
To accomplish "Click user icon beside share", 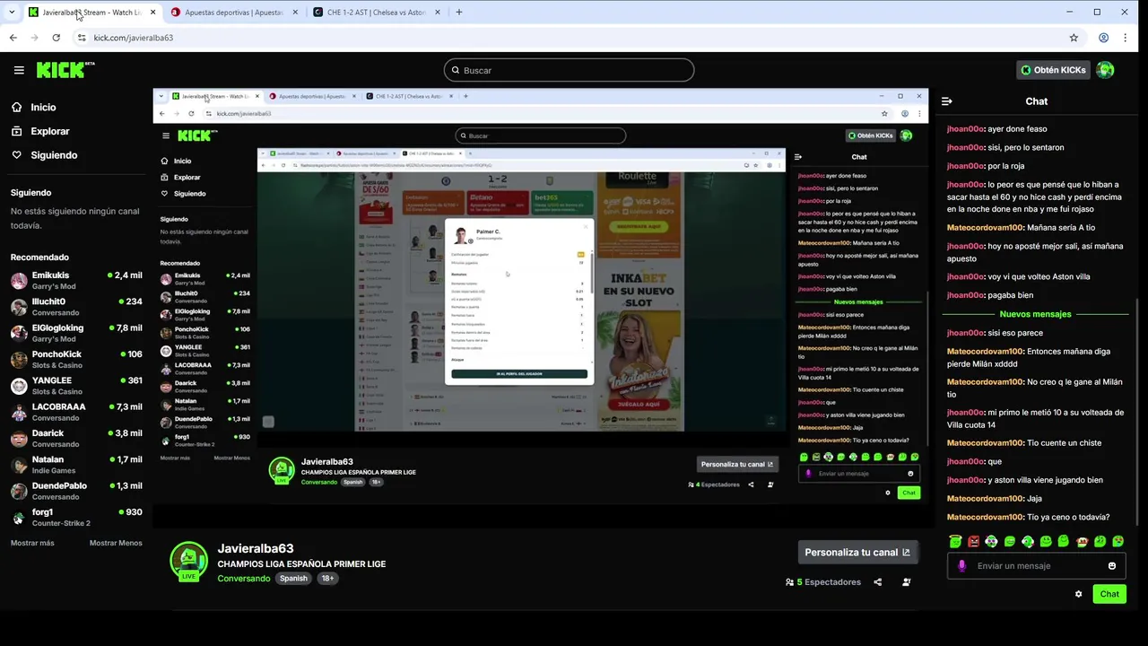I will (x=907, y=582).
